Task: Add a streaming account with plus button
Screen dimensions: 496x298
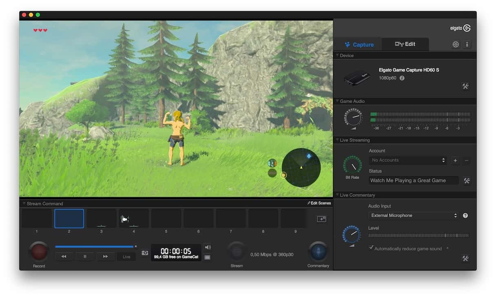Action: [455, 161]
